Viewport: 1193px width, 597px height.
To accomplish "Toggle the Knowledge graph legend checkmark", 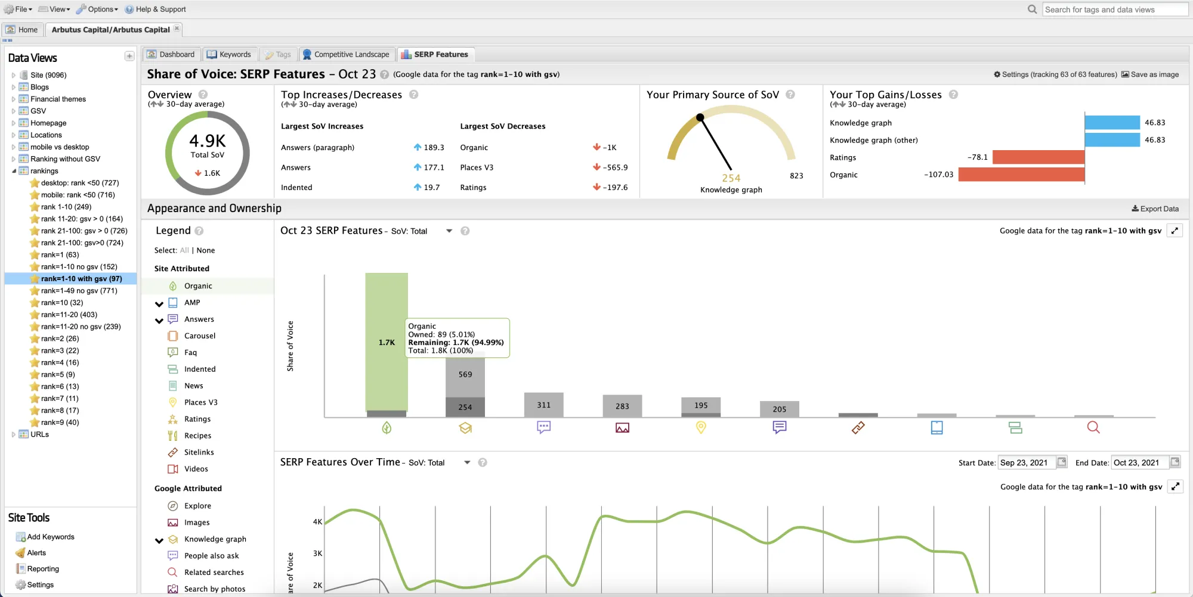I will coord(159,540).
